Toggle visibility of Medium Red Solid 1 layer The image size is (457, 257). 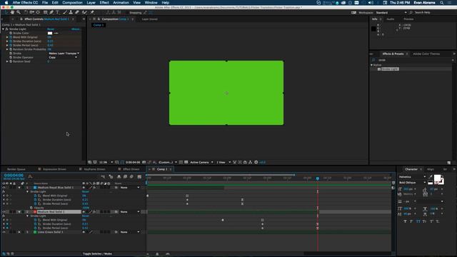pos(4,212)
